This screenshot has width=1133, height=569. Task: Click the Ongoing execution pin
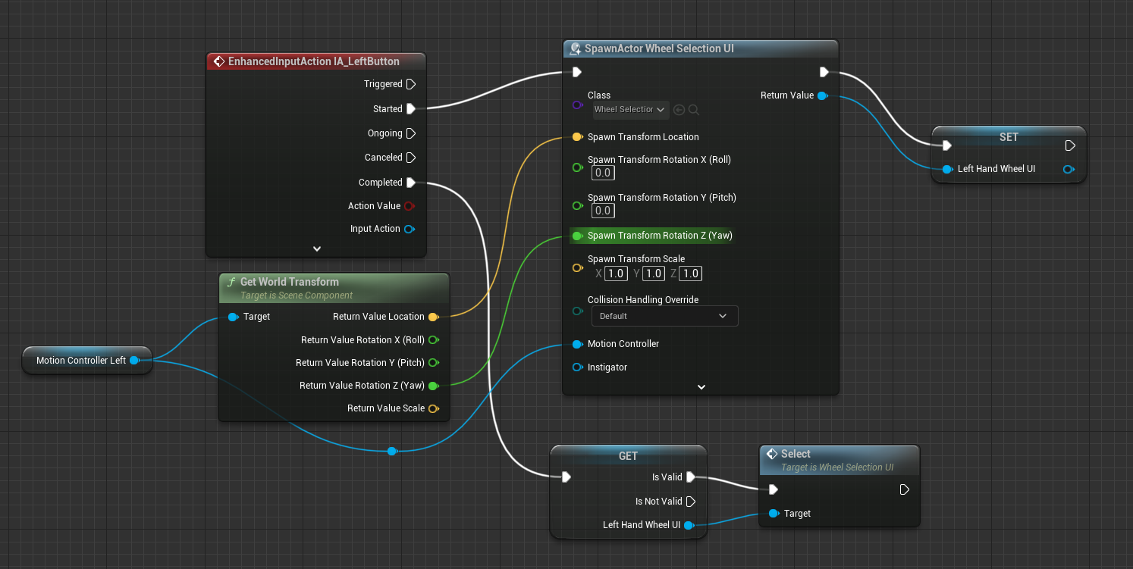[410, 133]
